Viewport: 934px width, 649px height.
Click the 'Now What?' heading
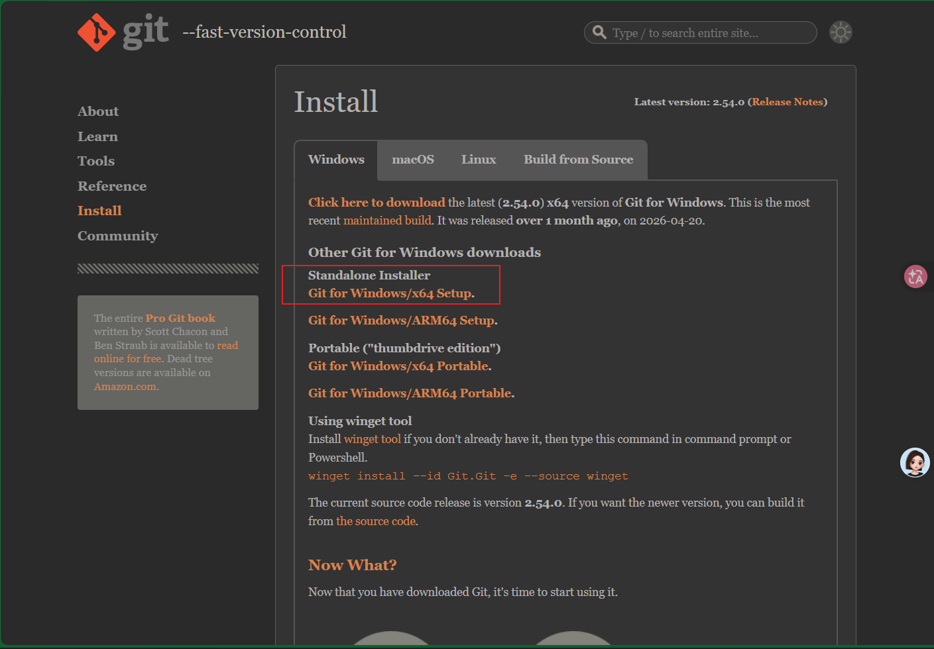click(353, 565)
